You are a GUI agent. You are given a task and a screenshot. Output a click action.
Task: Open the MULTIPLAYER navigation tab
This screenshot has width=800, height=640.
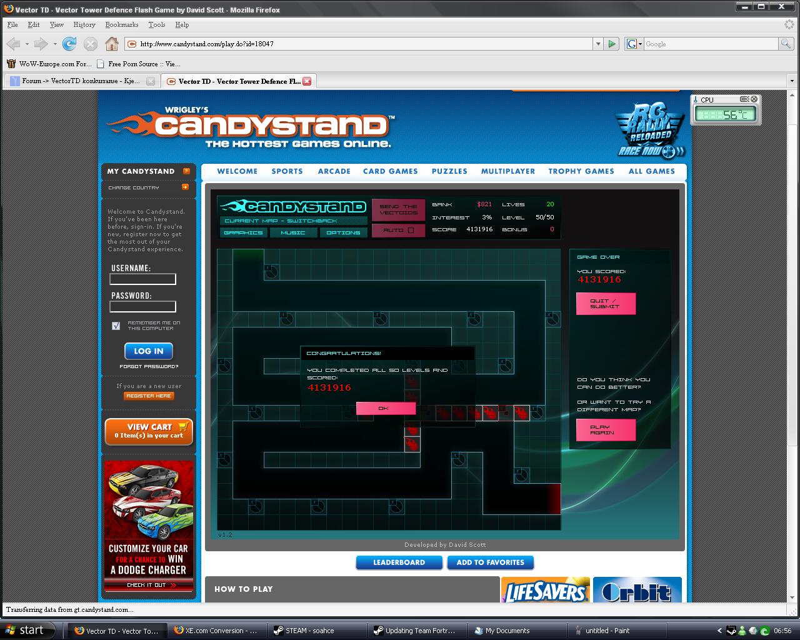508,171
